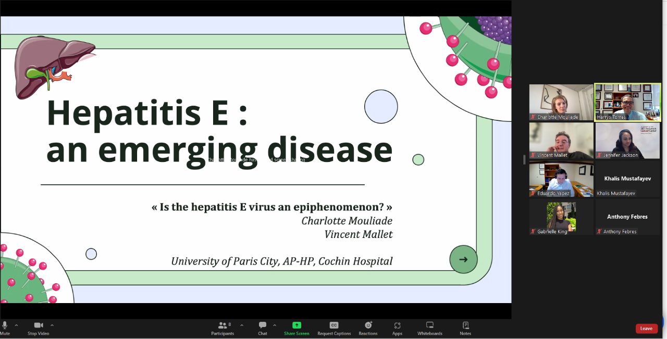
Task: Click the muted mic indicator on Gabrielle King's tile
Action: click(x=533, y=231)
